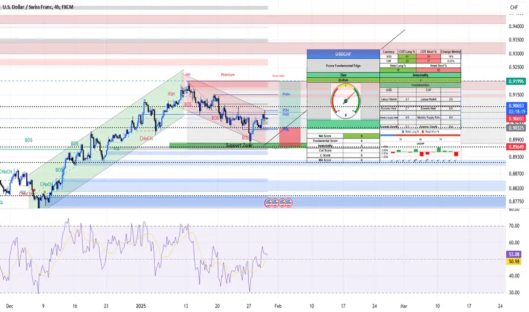The height and width of the screenshot is (312, 529).
Task: Click the CHF currency button on price axis
Action: (x=514, y=7)
